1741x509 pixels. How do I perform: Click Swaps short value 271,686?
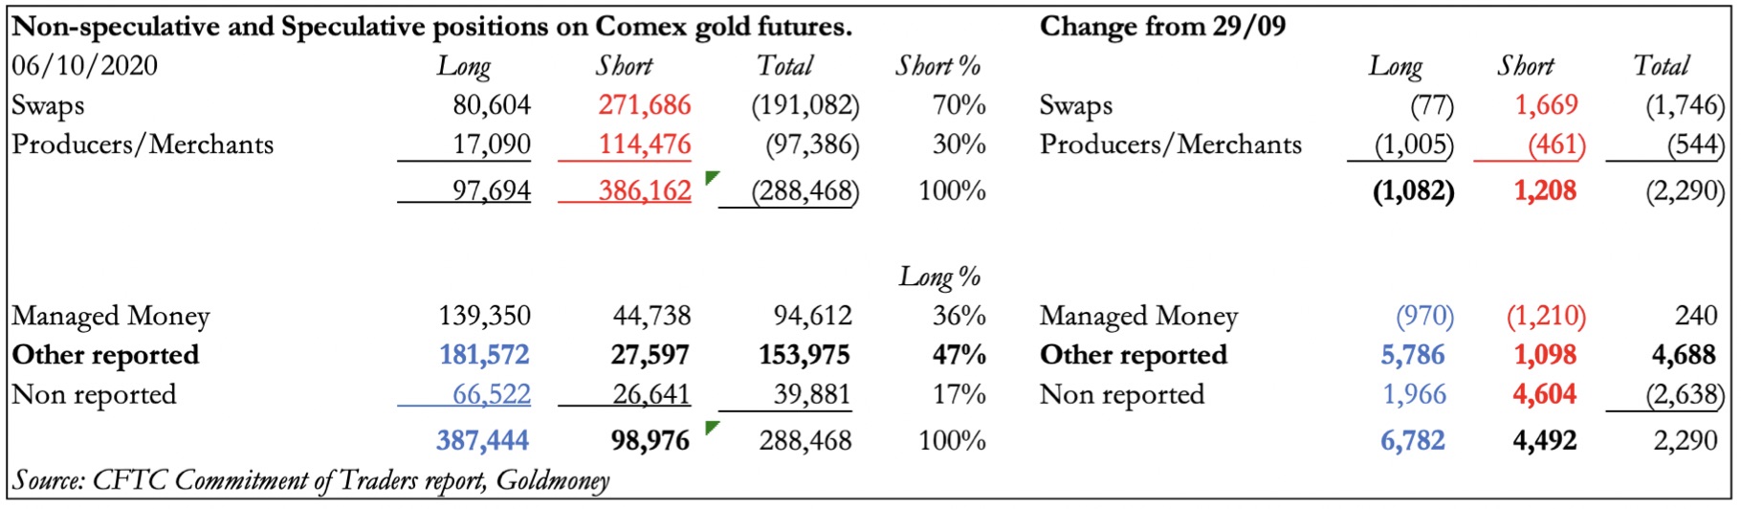pyautogui.click(x=644, y=105)
